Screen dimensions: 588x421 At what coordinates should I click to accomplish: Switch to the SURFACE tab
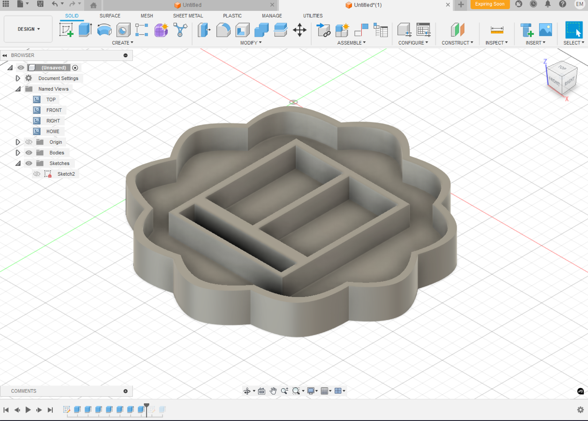110,16
